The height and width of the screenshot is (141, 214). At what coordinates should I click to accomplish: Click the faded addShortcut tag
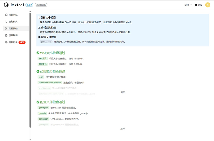44,88
